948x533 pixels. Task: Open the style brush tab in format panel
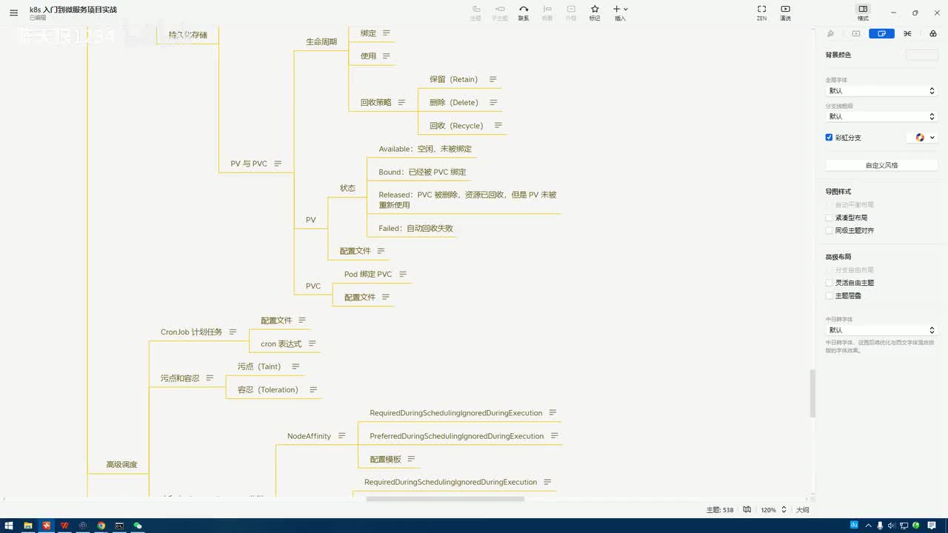pos(830,33)
